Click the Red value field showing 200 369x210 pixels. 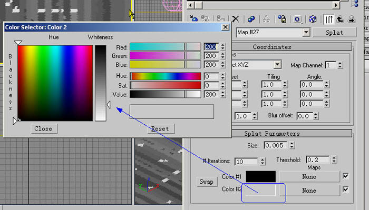click(x=211, y=47)
